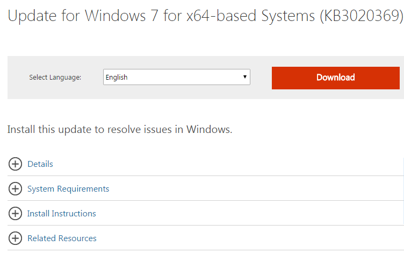Click the plus icon beside System Requirements
This screenshot has width=404, height=253.
click(x=15, y=189)
